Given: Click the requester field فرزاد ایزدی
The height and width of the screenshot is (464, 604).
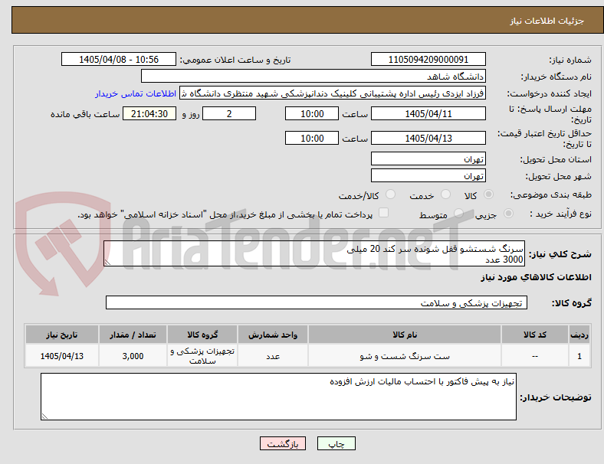Looking at the screenshot, I should (333, 93).
